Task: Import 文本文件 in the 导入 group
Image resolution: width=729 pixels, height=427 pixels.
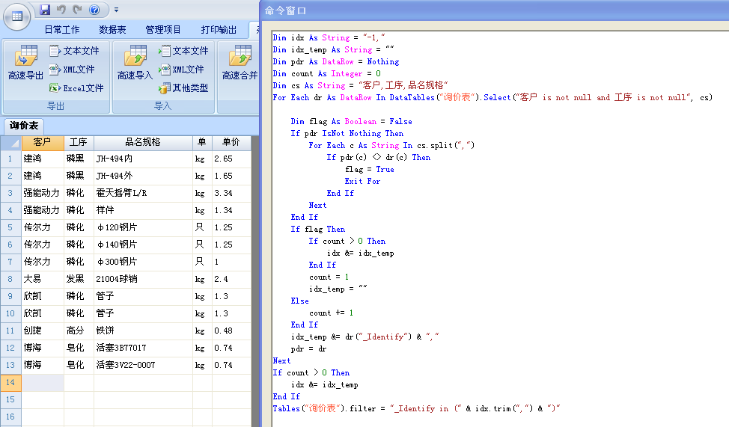Action: 183,51
